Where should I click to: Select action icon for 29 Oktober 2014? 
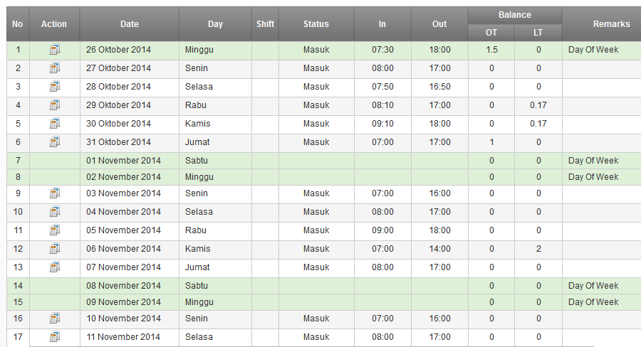55,105
